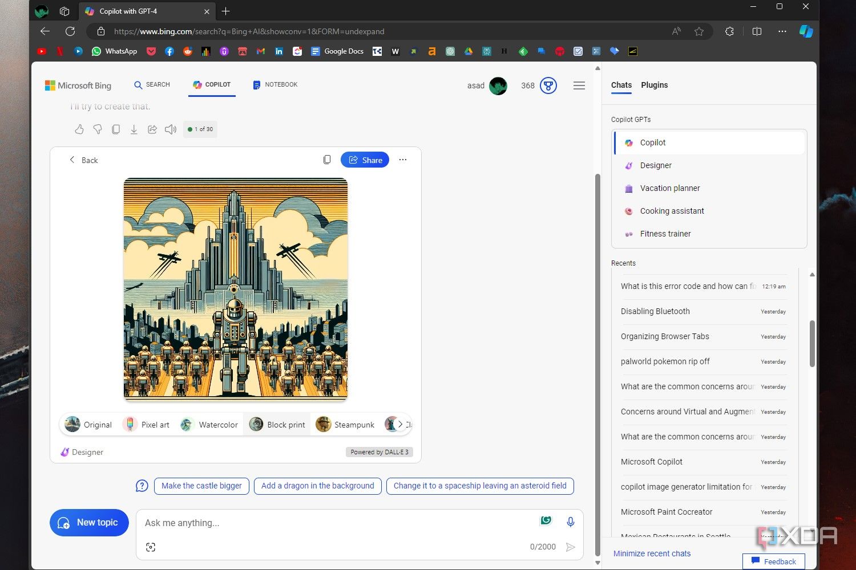
Task: Click the Back button in image card
Action: pos(83,160)
